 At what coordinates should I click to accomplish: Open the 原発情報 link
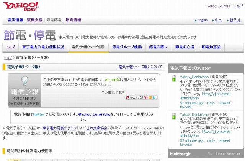(x=73, y=20)
